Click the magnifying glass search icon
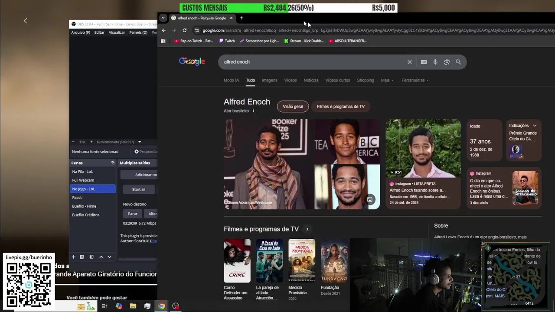Viewport: 555px width, 312px height. coord(458,62)
